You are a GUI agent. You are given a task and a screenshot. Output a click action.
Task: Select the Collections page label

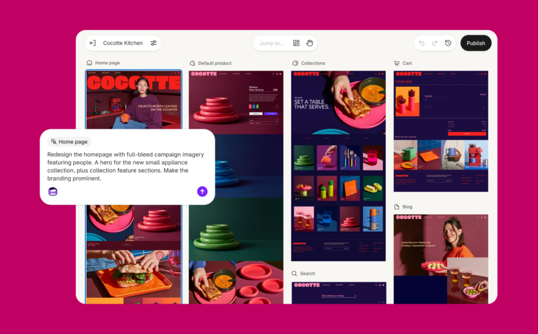click(313, 63)
